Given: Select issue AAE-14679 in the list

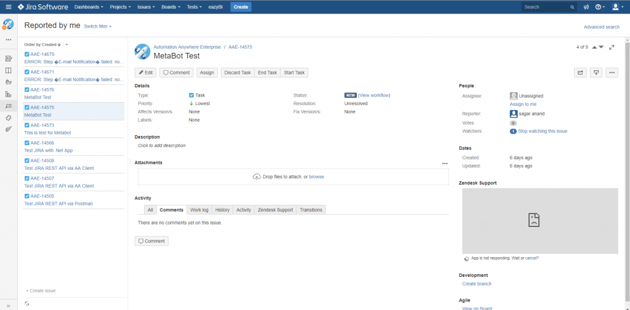Looking at the screenshot, I should point(42,54).
